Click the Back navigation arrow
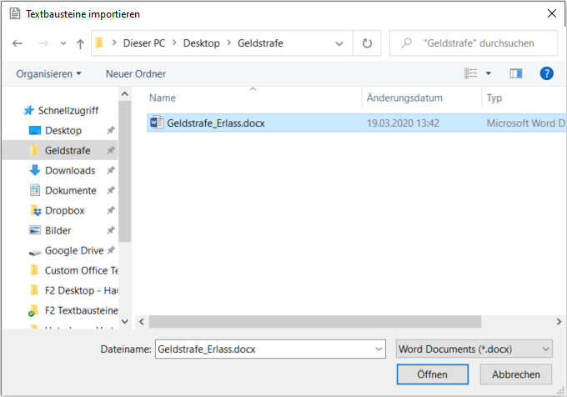567x397 pixels. pyautogui.click(x=18, y=43)
